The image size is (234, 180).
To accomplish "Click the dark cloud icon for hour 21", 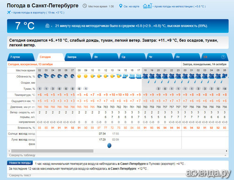I will [x=165, y=76].
